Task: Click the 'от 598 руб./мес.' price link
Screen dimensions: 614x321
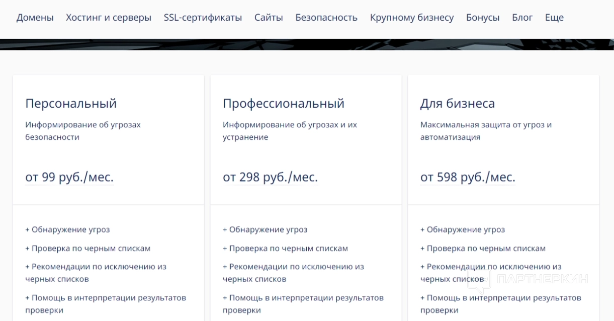Action: click(x=468, y=178)
